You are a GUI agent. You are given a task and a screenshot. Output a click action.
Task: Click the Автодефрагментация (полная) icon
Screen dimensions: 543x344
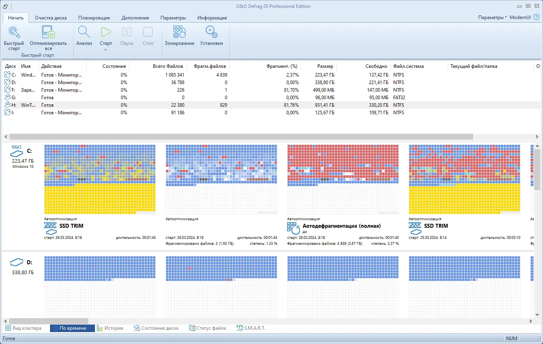point(294,228)
